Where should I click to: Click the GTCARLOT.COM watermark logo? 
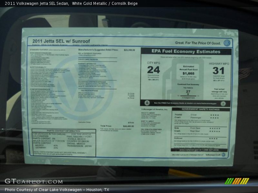tap(34, 181)
